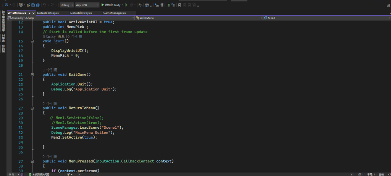Click the Save All icon
Viewport: 391px width, 176px height.
(x=38, y=5)
